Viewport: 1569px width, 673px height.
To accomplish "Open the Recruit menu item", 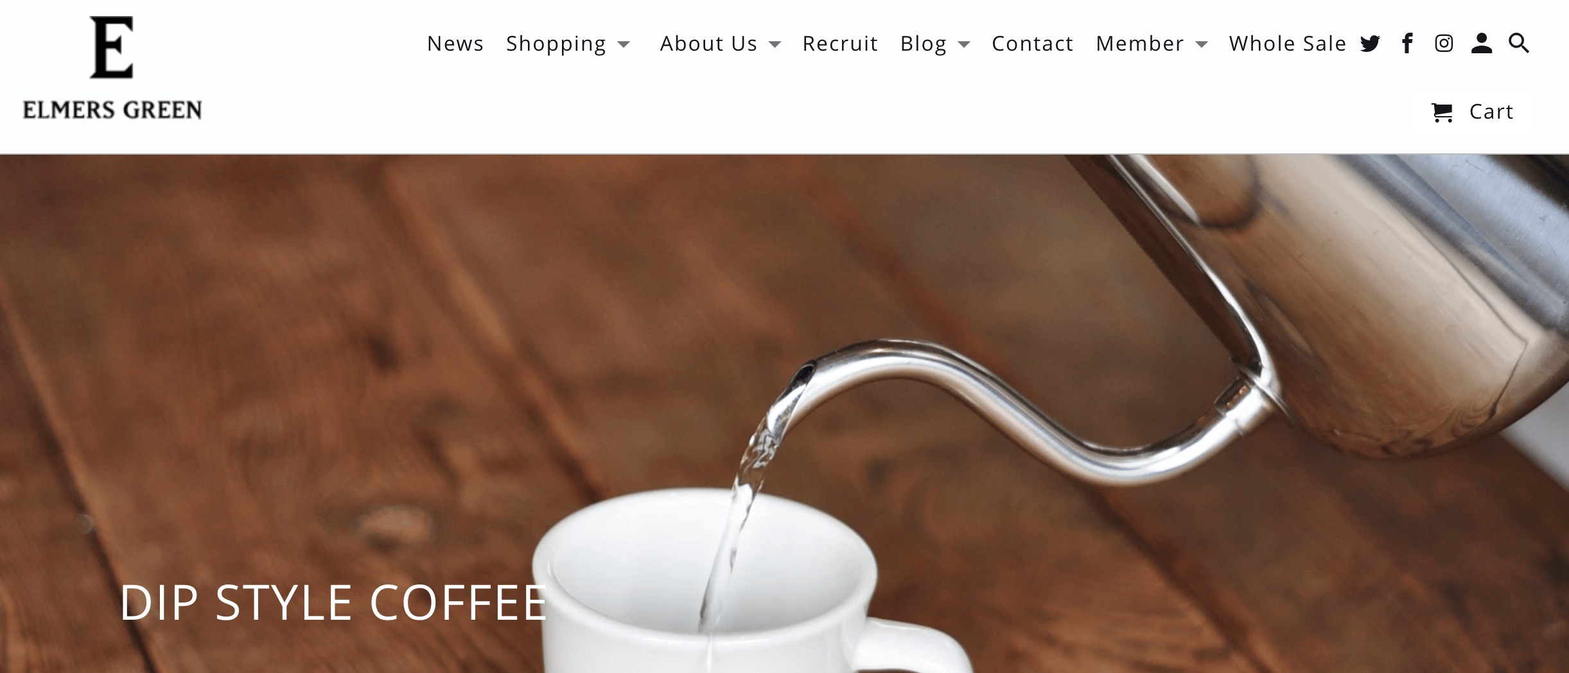I will pos(840,43).
